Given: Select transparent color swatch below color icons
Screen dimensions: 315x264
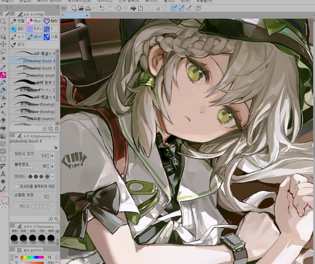Looking at the screenshot, I should click(x=5, y=206).
